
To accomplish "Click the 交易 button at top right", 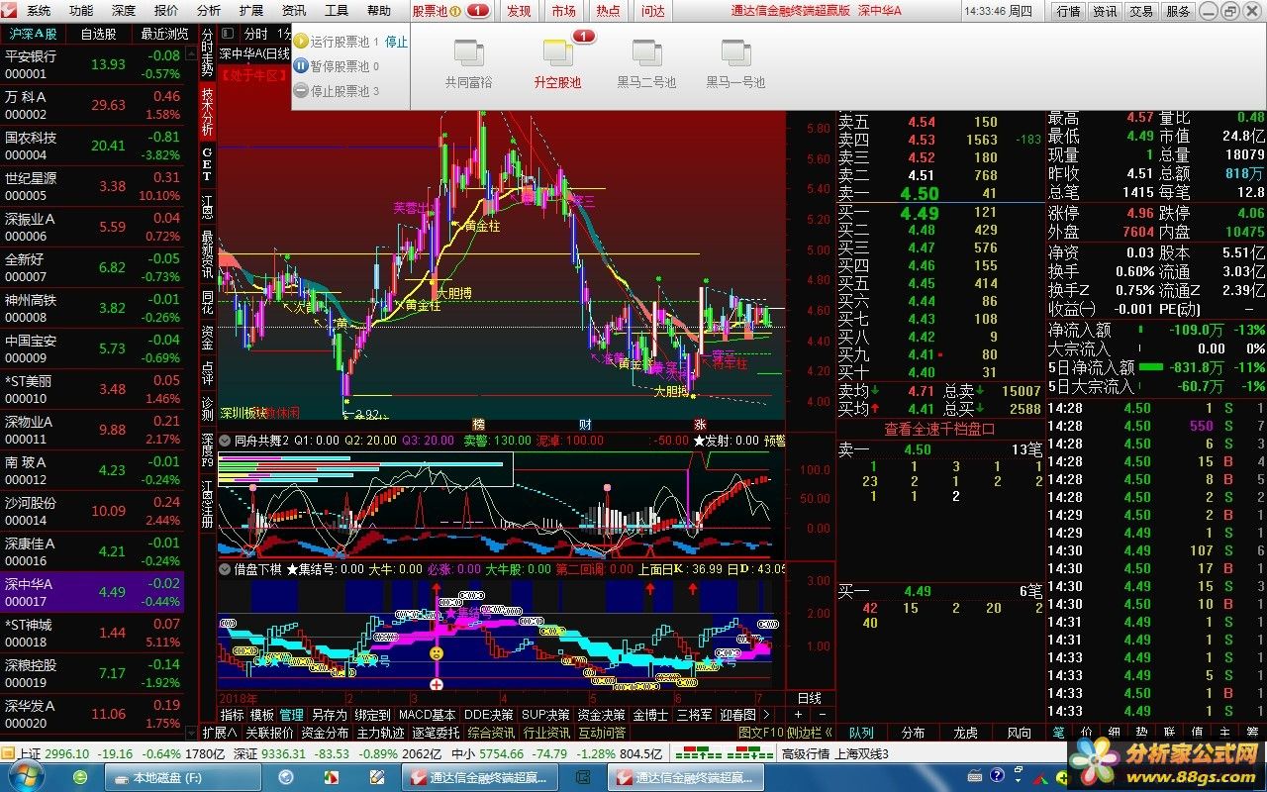I will point(1141,11).
